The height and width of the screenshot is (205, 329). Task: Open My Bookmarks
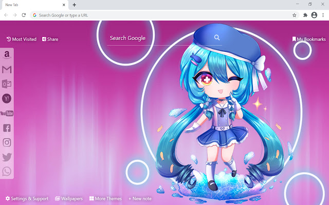tap(309, 39)
